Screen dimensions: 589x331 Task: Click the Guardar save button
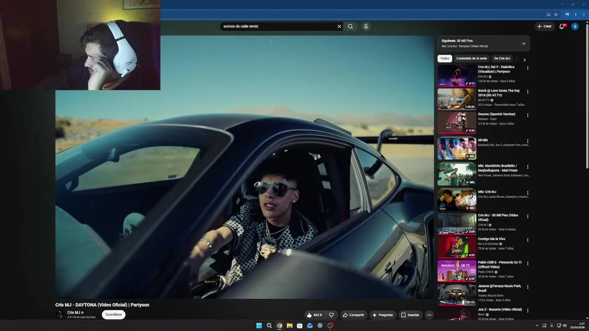click(x=410, y=315)
